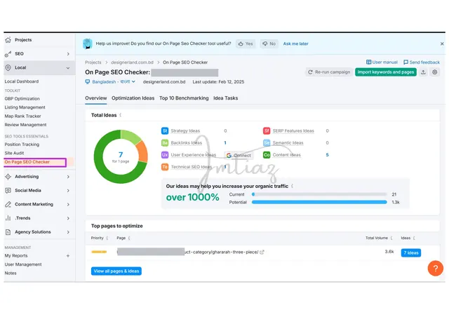449x317 pixels.
Task: Click the Local pin icon
Action: (x=8, y=67)
